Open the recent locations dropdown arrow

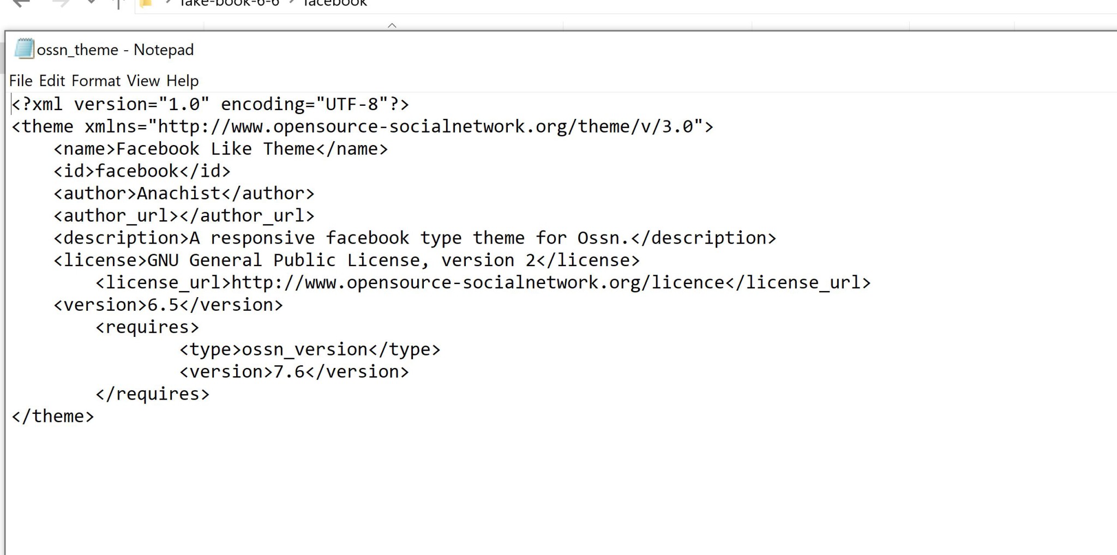pyautogui.click(x=91, y=3)
